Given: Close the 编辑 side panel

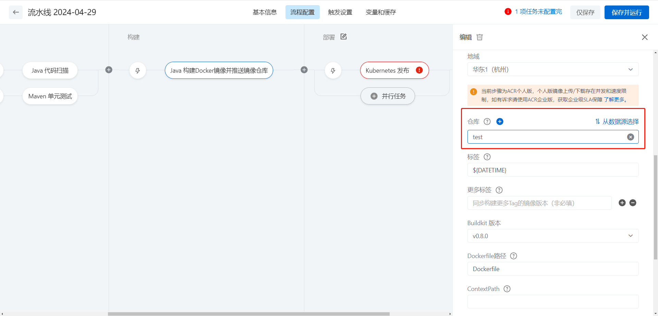Looking at the screenshot, I should pyautogui.click(x=645, y=37).
